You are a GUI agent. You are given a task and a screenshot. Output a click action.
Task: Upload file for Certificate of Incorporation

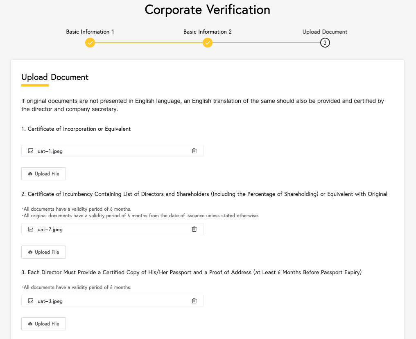tap(43, 174)
